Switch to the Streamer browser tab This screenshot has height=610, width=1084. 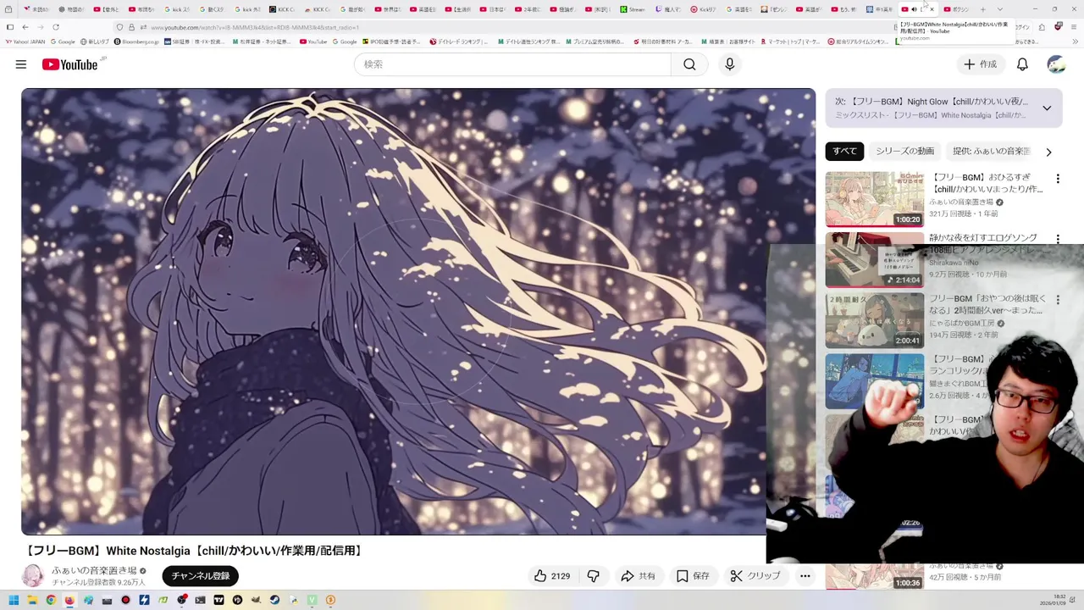pyautogui.click(x=633, y=9)
